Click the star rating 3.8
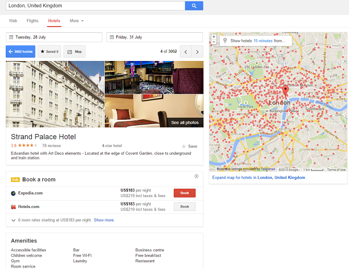 click(x=24, y=145)
